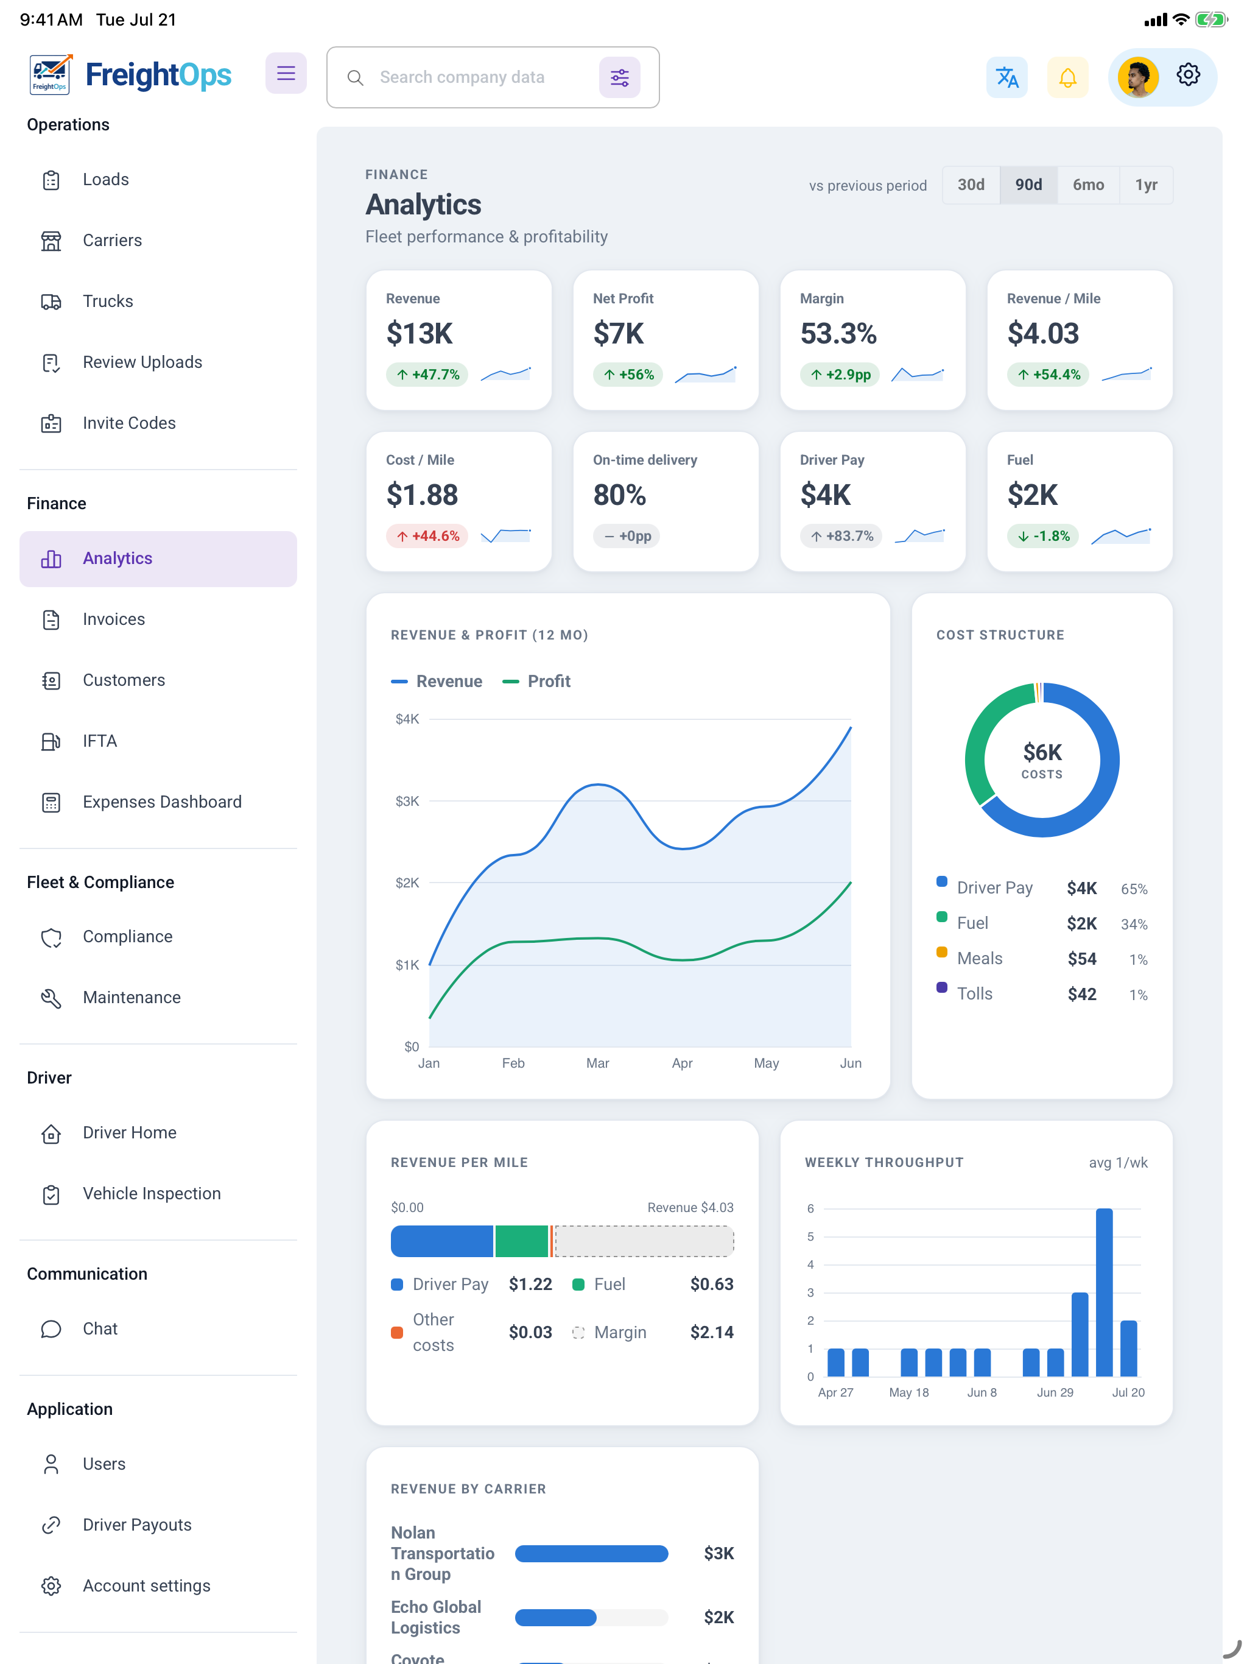Click the Expenses Dashboard calculator icon

click(51, 803)
